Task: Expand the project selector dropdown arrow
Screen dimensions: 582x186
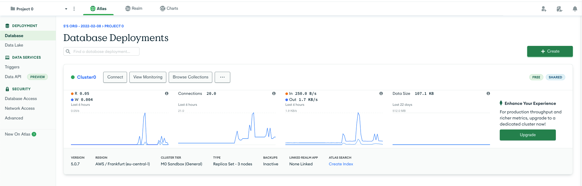Action: tap(66, 9)
